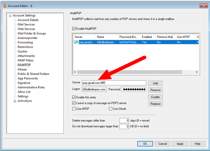The height and width of the screenshot is (151, 210).
Task: Toggle Enable this entry checkbox
Action: coord(74,97)
